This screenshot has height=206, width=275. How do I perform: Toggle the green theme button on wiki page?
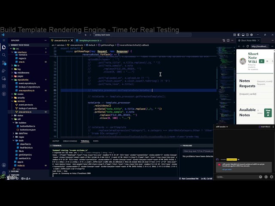click(x=262, y=61)
